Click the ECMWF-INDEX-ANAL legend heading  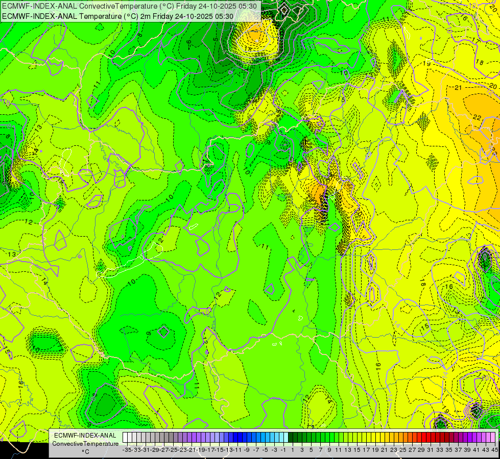[85, 436]
